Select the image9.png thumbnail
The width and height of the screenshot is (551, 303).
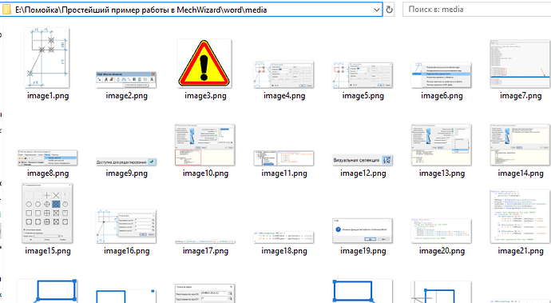pos(126,161)
